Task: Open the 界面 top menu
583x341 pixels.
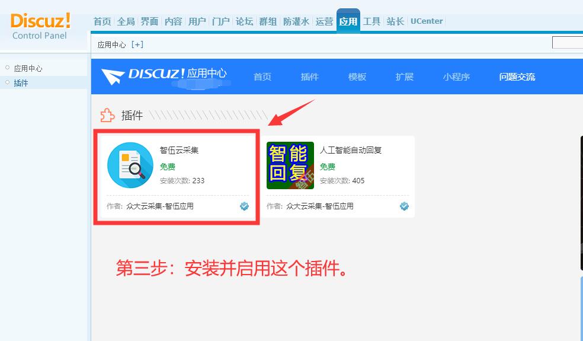Action: (149, 21)
